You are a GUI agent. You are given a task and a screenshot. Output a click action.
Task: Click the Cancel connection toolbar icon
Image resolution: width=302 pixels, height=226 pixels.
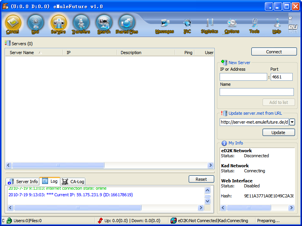point(13,25)
